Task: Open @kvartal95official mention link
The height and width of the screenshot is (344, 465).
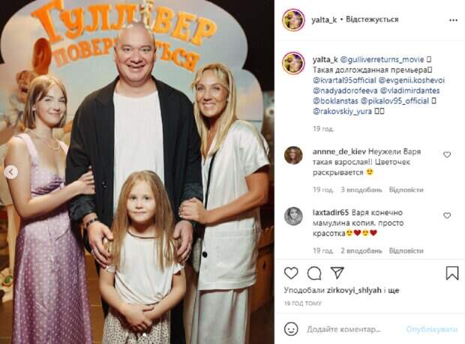Action: (344, 80)
